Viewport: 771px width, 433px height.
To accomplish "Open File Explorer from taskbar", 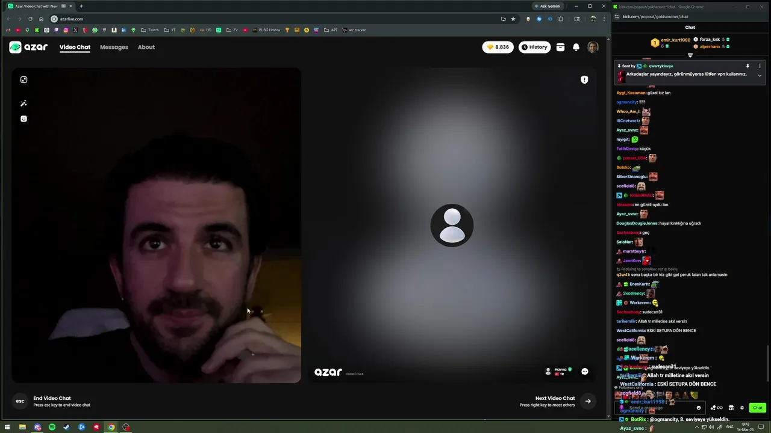I will pos(22,427).
